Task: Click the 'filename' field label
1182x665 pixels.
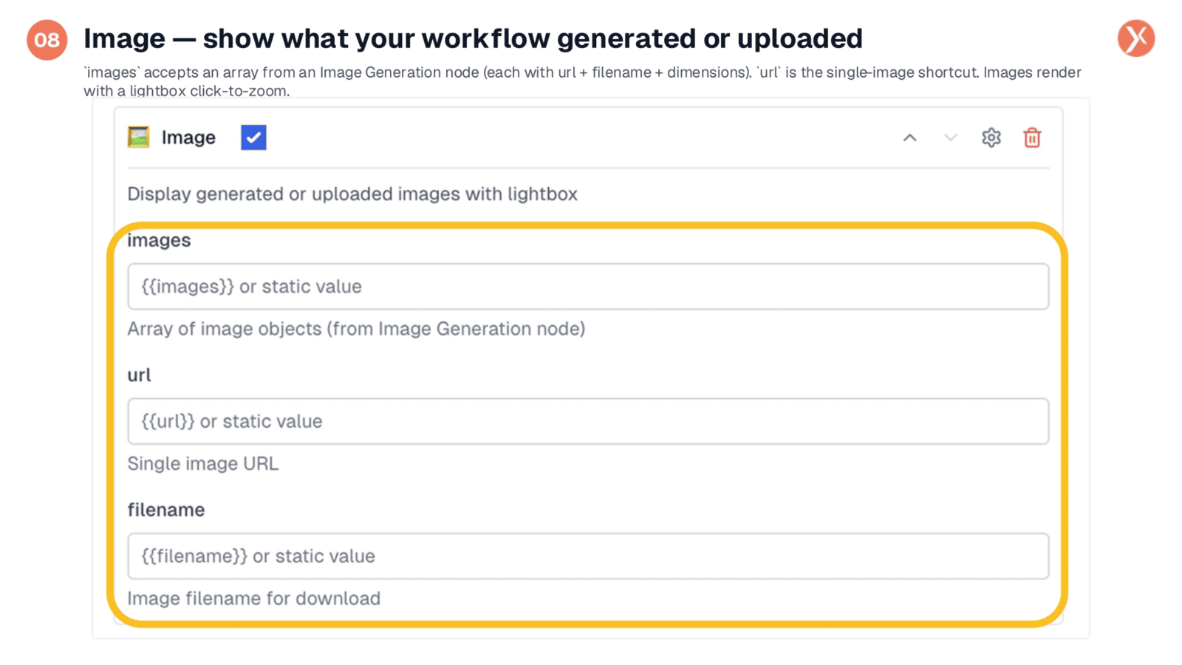Action: (166, 510)
